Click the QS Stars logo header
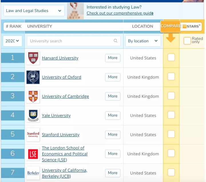 coord(191,26)
